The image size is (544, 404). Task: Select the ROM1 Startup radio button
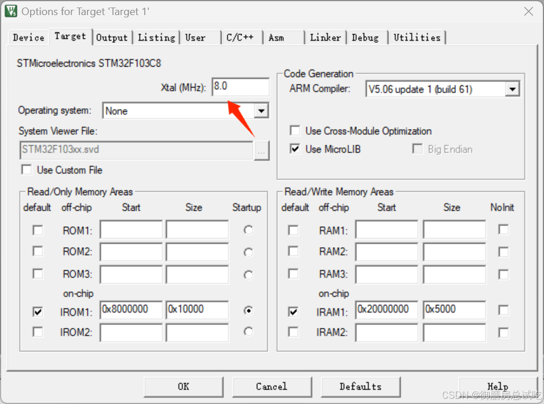click(x=248, y=230)
